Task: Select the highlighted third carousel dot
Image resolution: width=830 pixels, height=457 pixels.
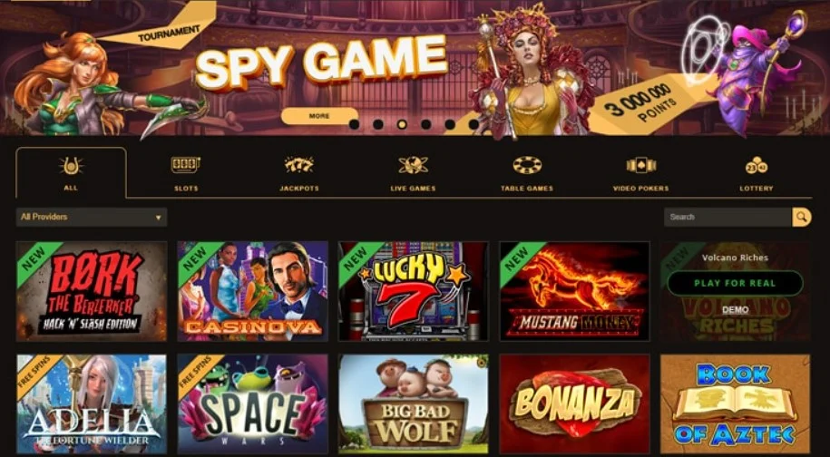Action: pos(402,124)
